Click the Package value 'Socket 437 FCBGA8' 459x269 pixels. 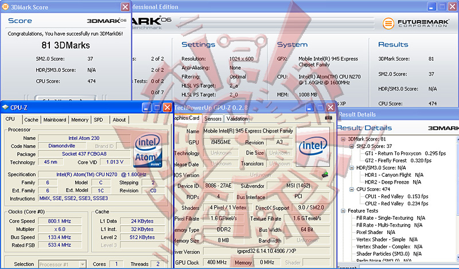(84, 154)
